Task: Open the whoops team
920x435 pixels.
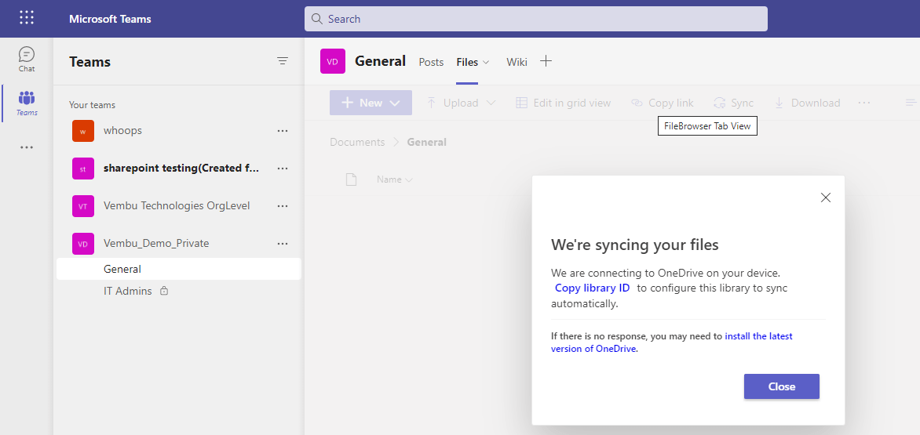Action: [122, 131]
